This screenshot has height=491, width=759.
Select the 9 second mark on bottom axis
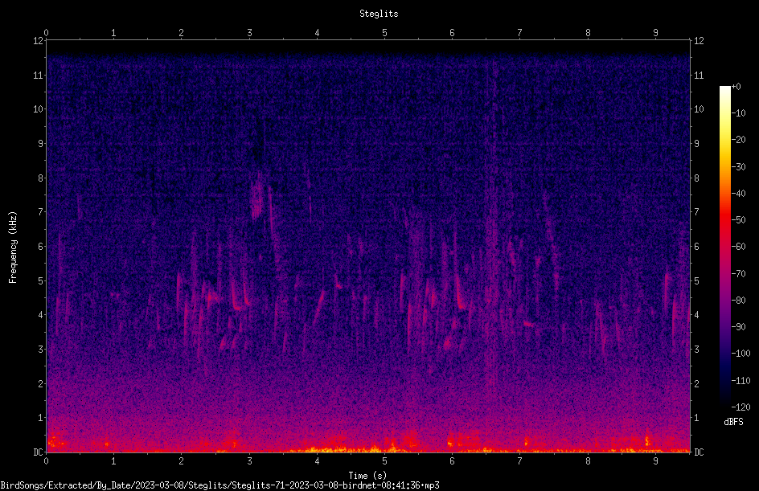point(655,461)
